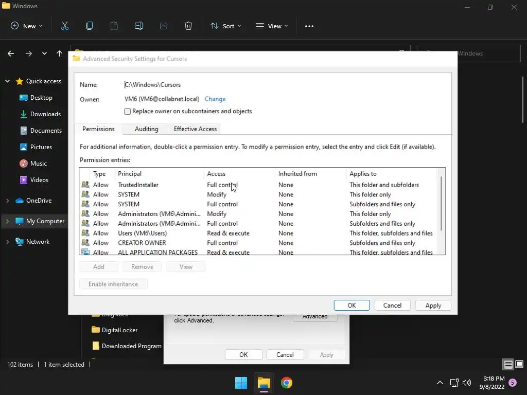527x395 pixels.
Task: Open the Sort dropdown
Action: coord(226,26)
